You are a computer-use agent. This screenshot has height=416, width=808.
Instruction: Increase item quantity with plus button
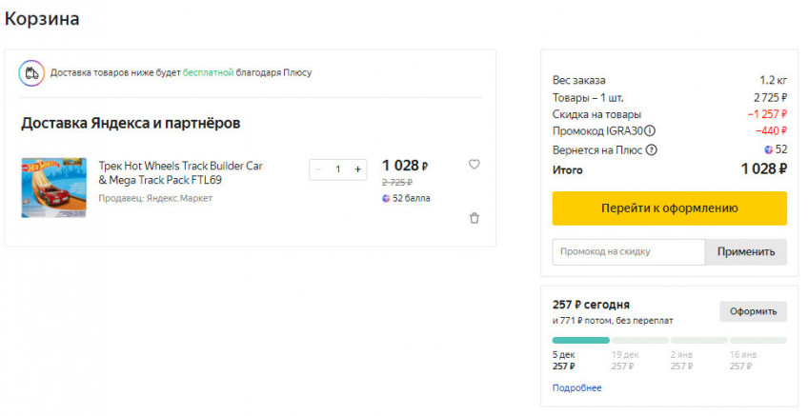pyautogui.click(x=358, y=169)
